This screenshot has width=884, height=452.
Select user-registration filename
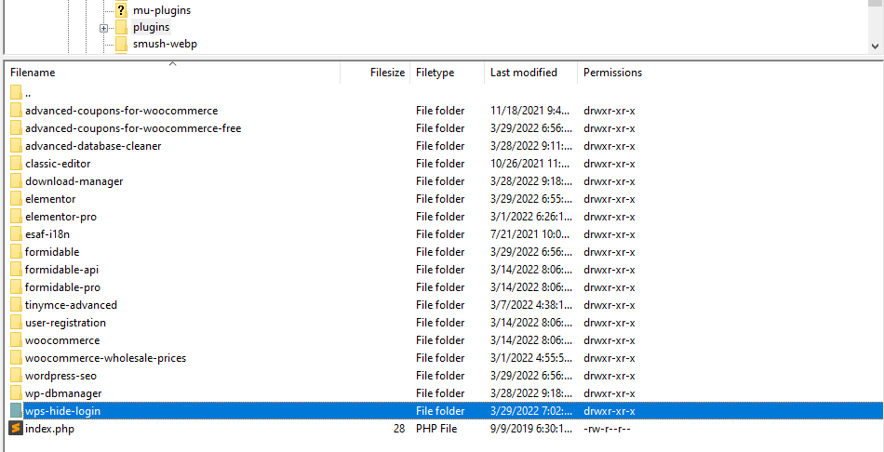pyautogui.click(x=65, y=323)
